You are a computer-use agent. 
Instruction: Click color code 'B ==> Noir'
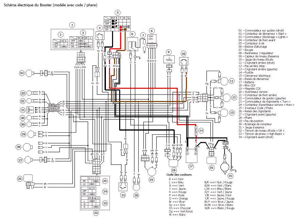(176, 179)
